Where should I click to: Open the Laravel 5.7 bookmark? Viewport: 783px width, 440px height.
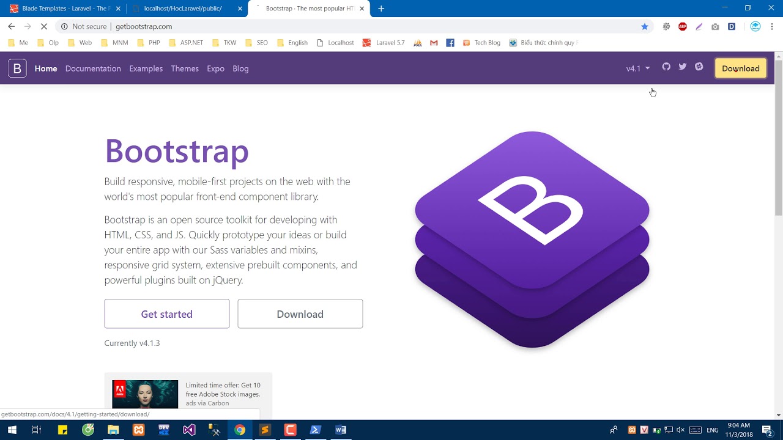coord(384,43)
